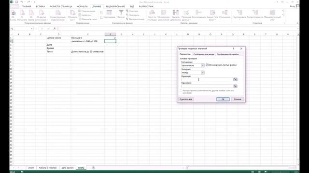309x173 pixels.
Task: Click the 'Из Access' import icon
Action: [13, 15]
